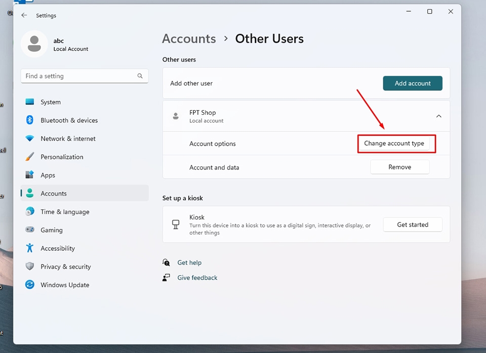The height and width of the screenshot is (353, 486).
Task: Click the Account and data label
Action: click(x=214, y=167)
